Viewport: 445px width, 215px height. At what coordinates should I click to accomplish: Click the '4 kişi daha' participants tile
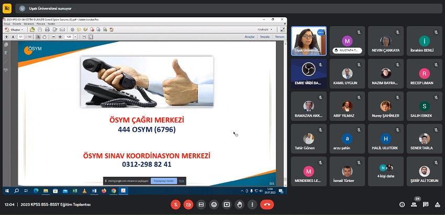(x=386, y=171)
